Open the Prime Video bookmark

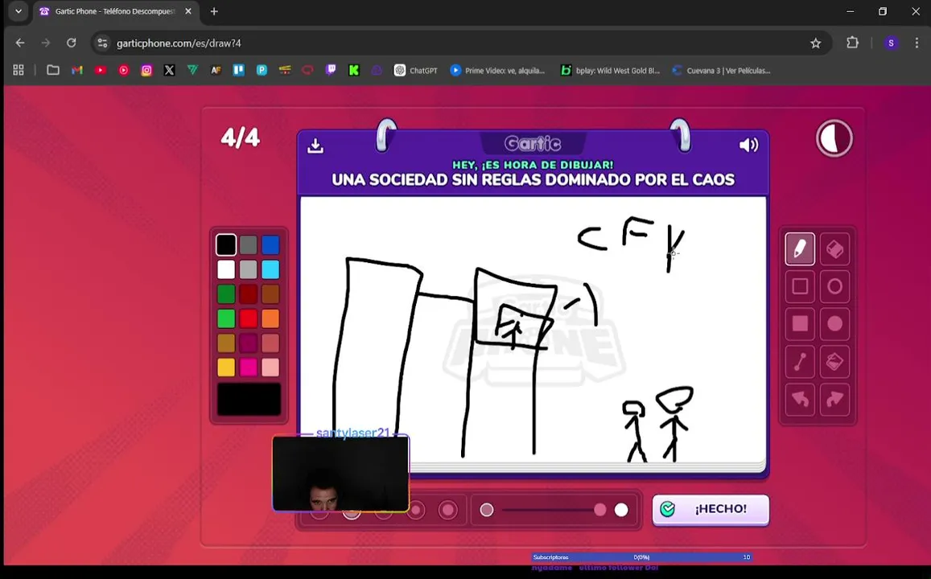(497, 70)
